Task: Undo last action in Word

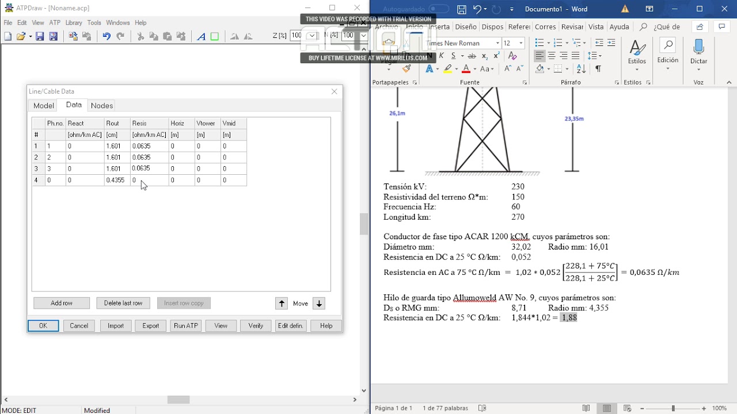Action: click(477, 9)
